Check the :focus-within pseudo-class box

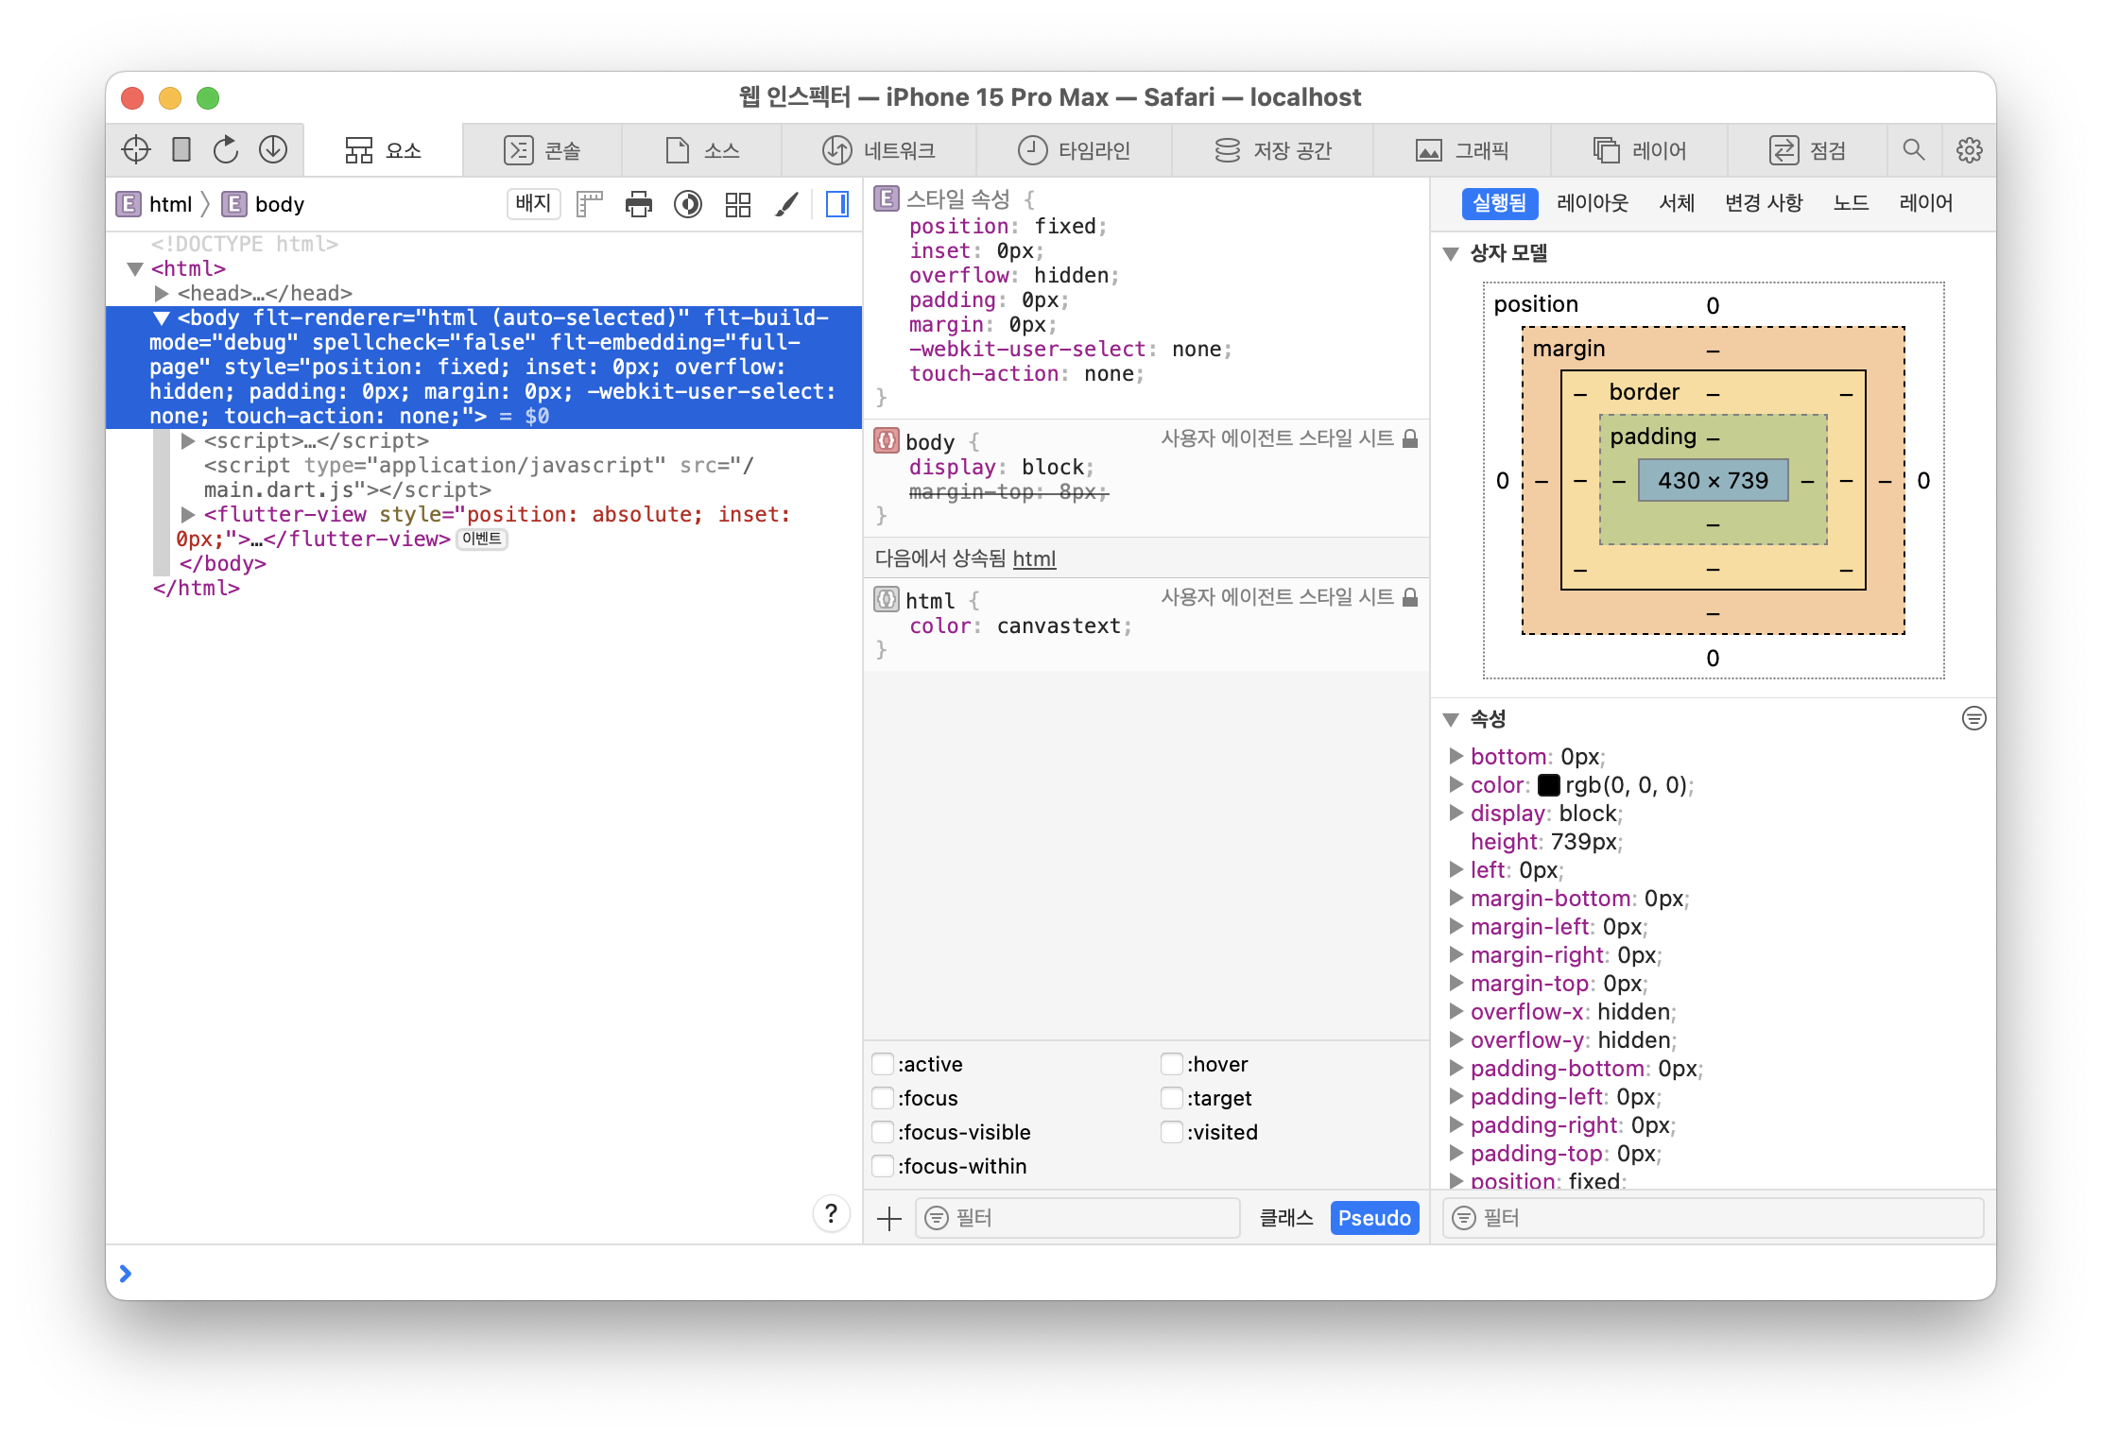pos(883,1166)
